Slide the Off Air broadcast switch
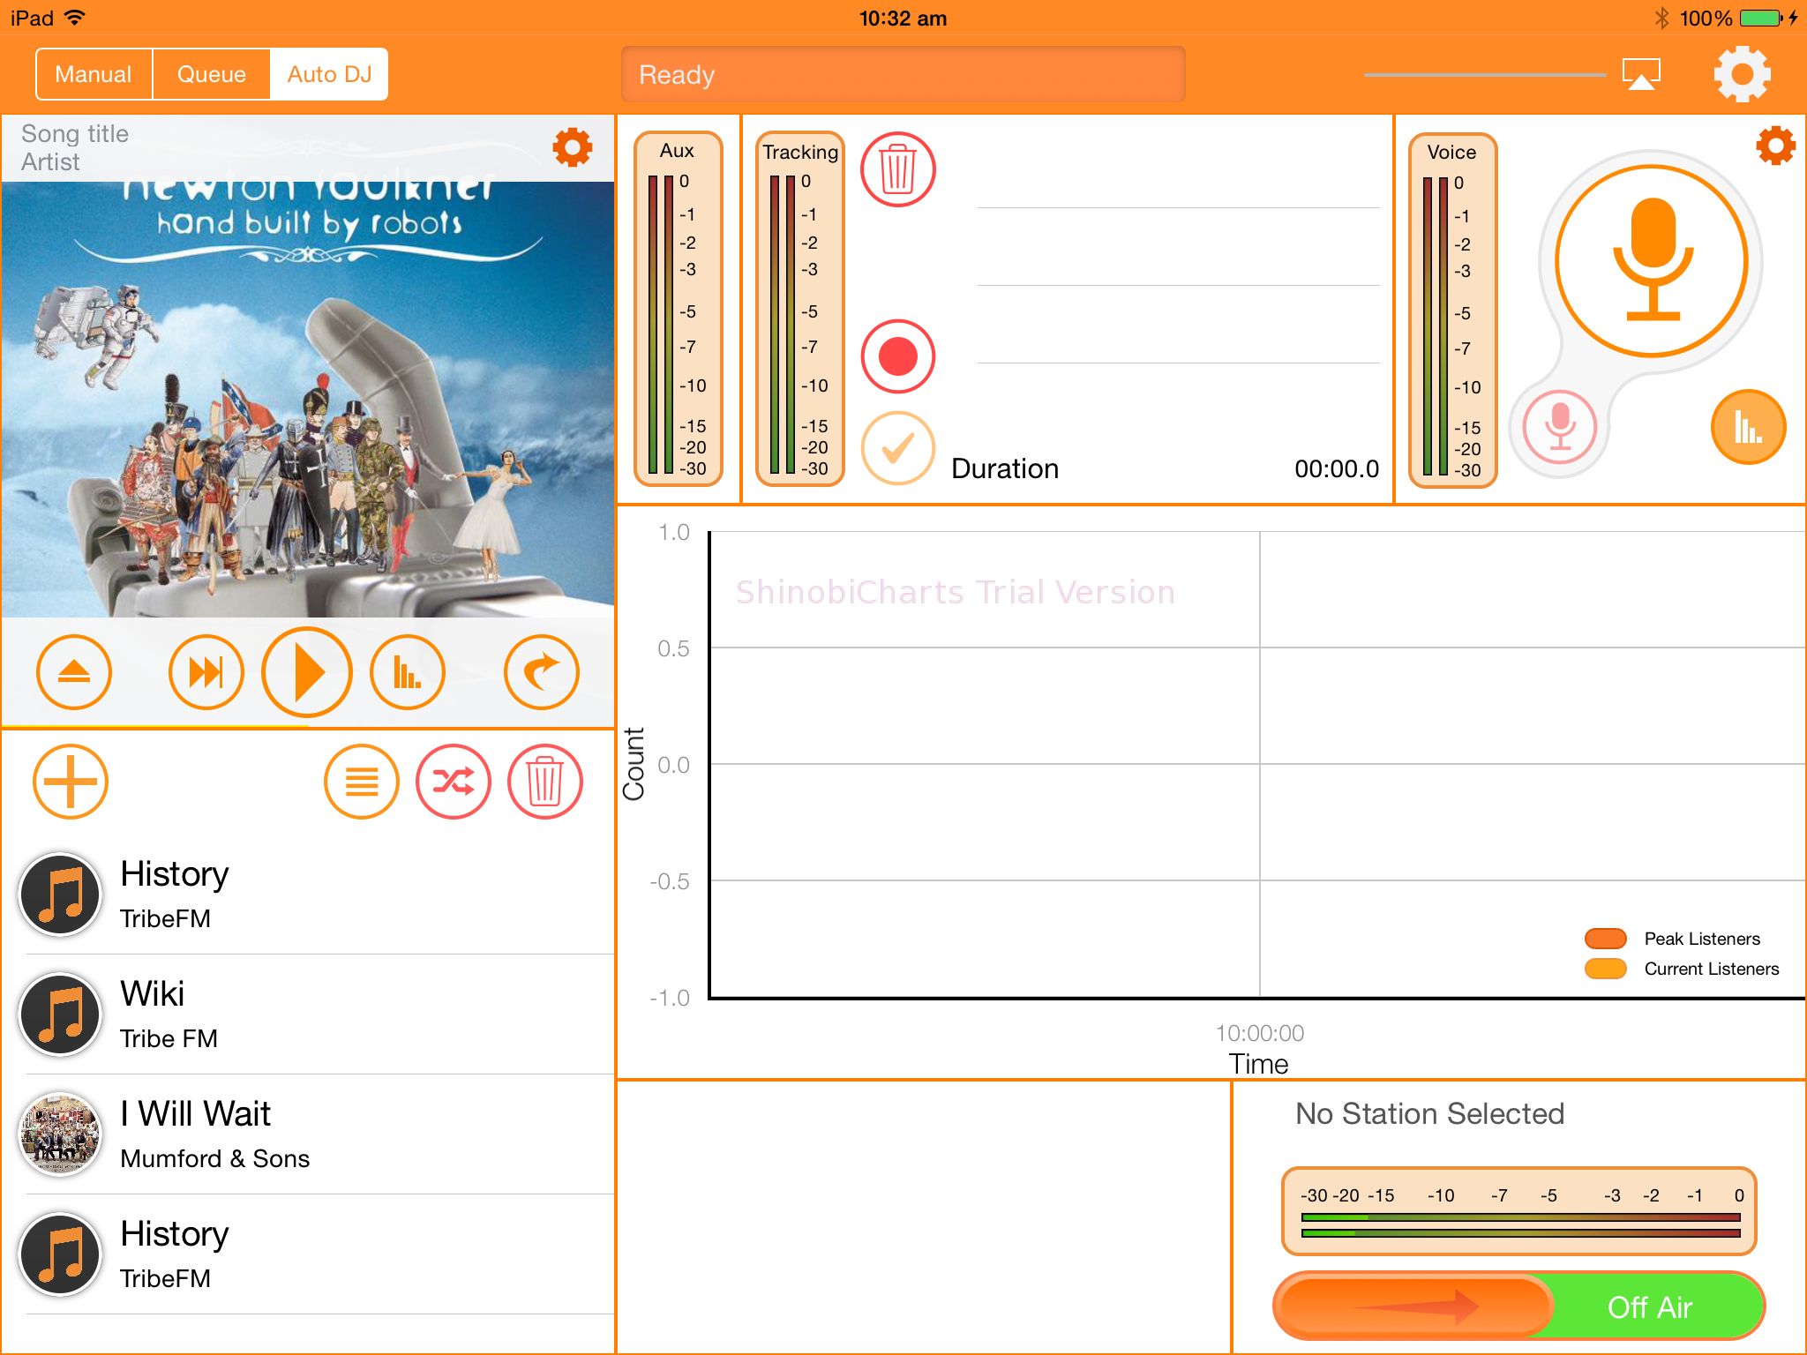Image resolution: width=1807 pixels, height=1355 pixels. (x=1415, y=1306)
